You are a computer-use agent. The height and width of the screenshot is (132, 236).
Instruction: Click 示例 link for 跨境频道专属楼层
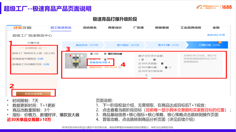(x=40, y=59)
